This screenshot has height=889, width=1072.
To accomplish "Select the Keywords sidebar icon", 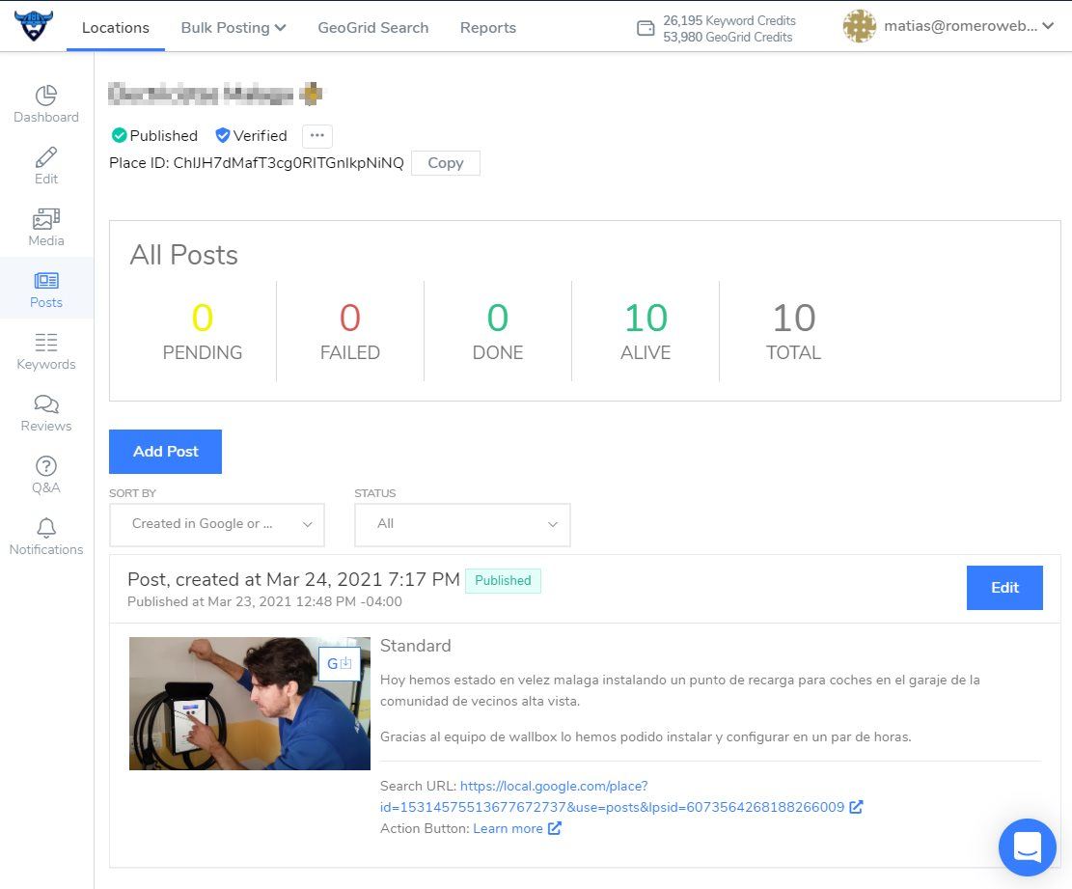I will coord(46,343).
